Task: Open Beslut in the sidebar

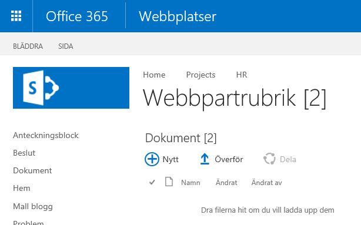Action: pyautogui.click(x=24, y=153)
